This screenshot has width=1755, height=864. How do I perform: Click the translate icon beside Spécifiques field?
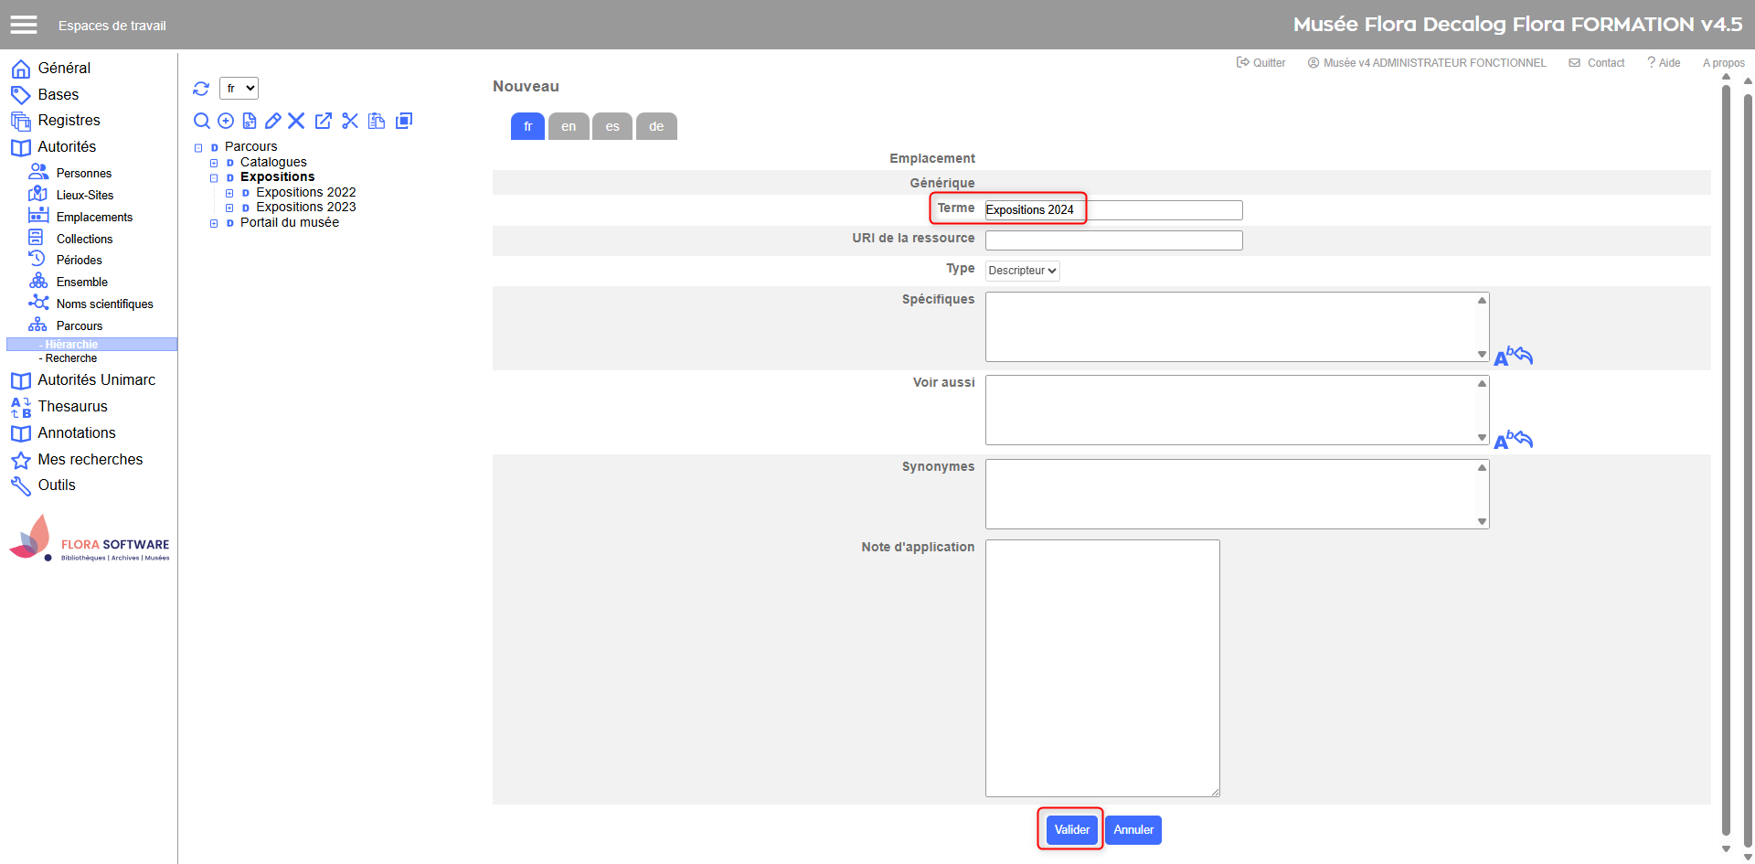pyautogui.click(x=1513, y=356)
